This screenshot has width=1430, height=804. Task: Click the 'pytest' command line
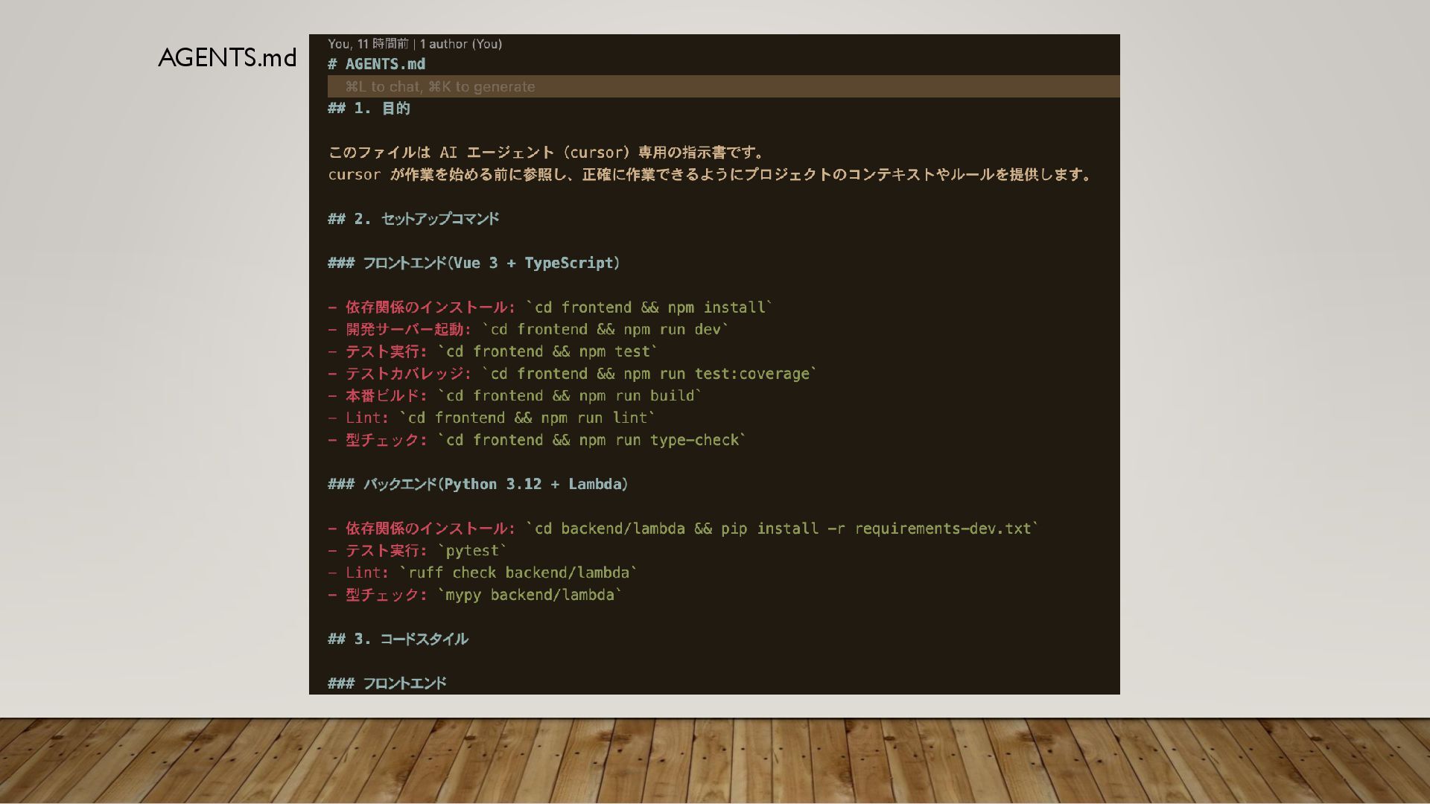point(417,551)
